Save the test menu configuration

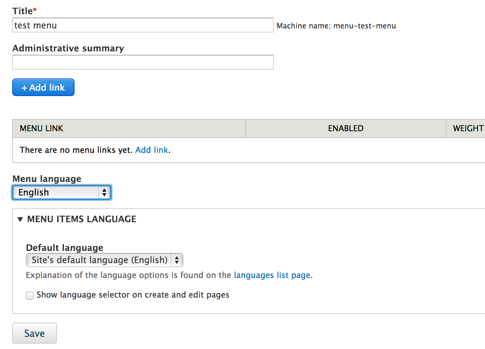[34, 333]
